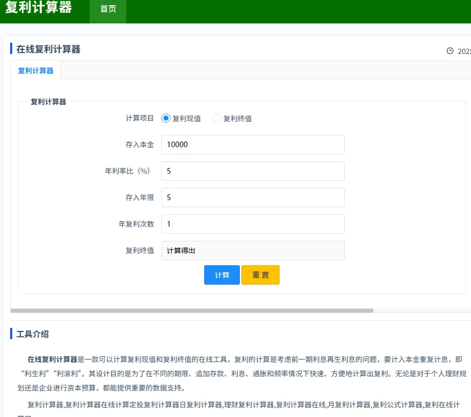Screen dimensions: 471x417
Task: Click the 计算项目 label text
Action: pyautogui.click(x=140, y=118)
